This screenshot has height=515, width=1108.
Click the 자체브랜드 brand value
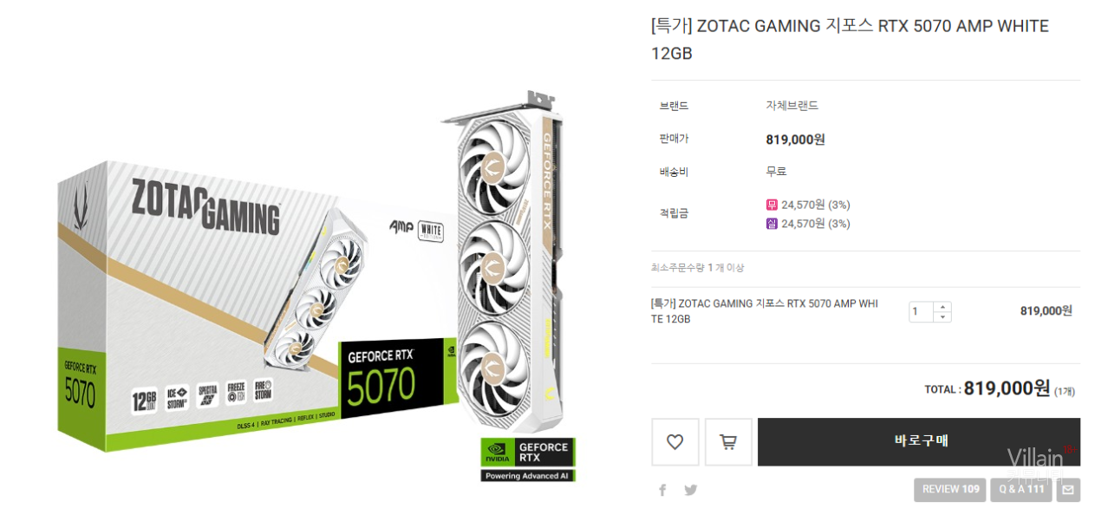pyautogui.click(x=792, y=106)
